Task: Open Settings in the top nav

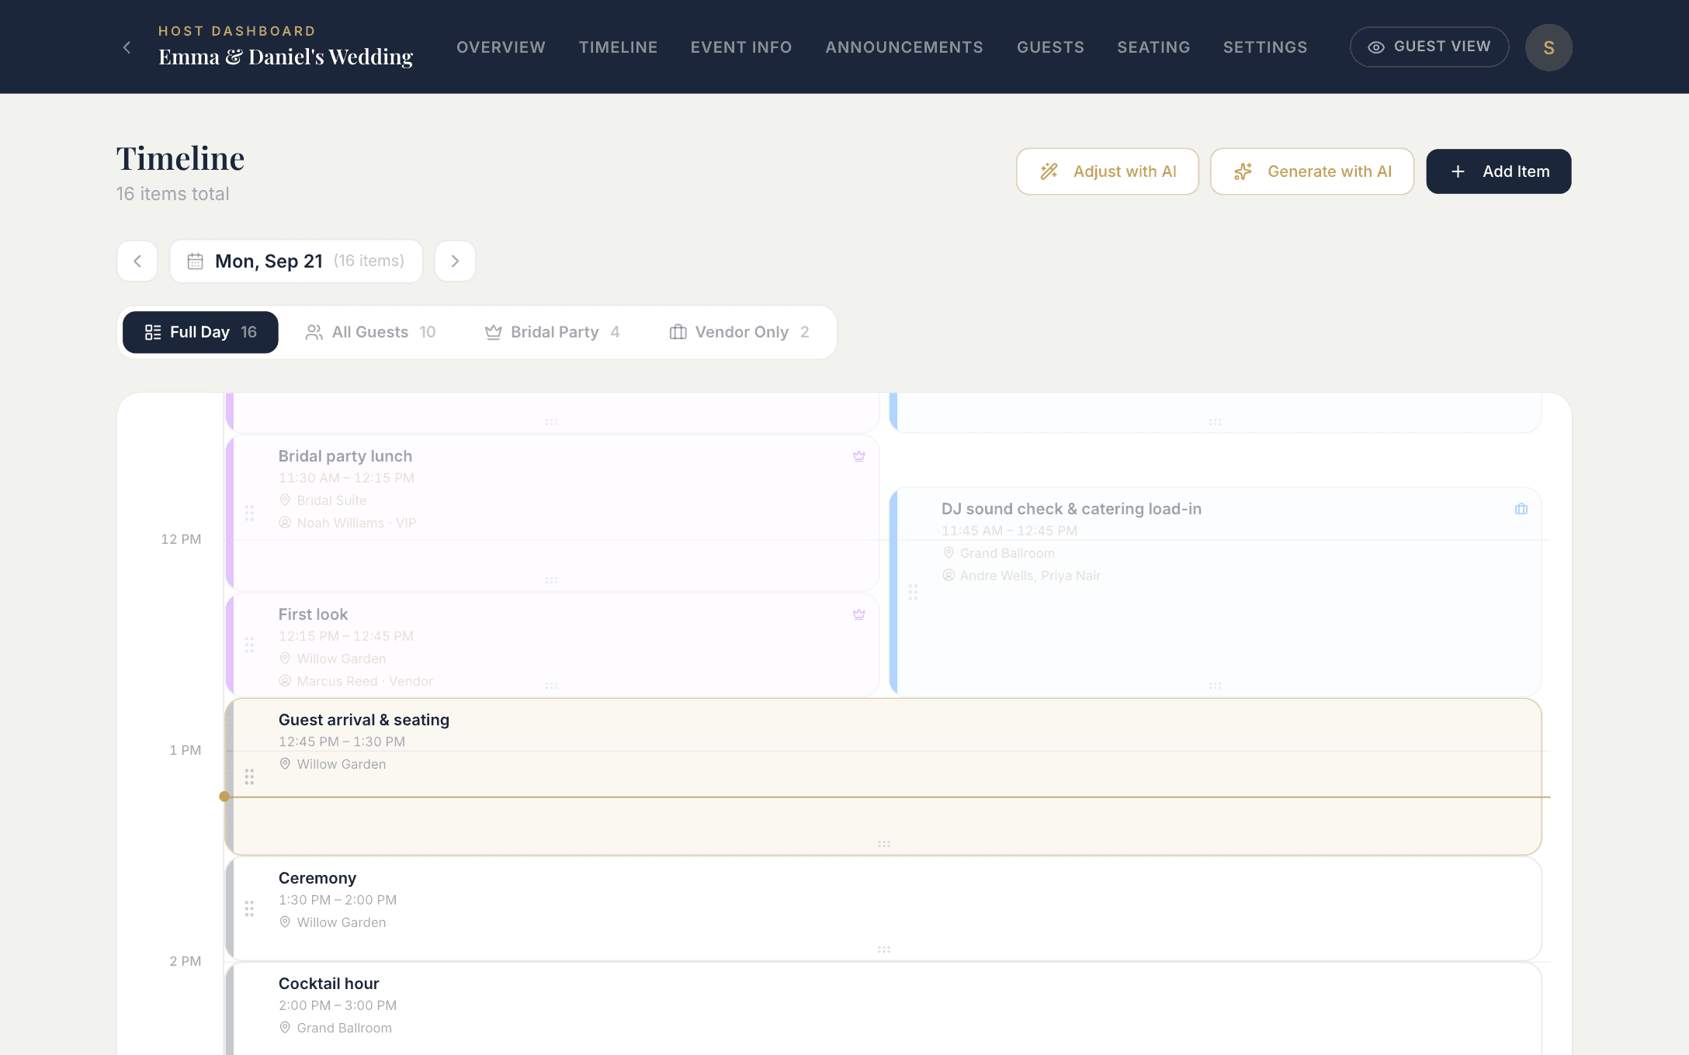Action: [x=1265, y=47]
